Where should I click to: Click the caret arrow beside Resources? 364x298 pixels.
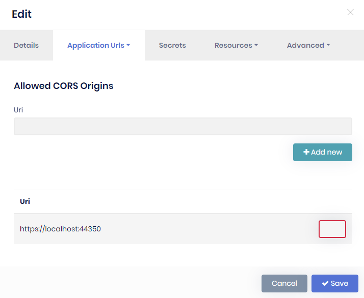click(256, 45)
